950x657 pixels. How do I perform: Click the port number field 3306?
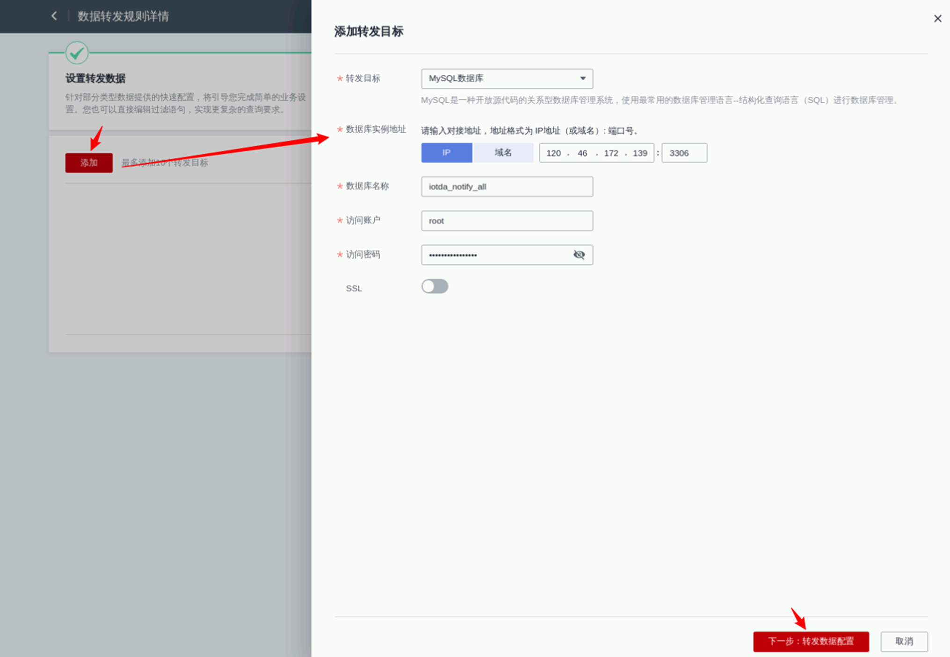tap(683, 153)
